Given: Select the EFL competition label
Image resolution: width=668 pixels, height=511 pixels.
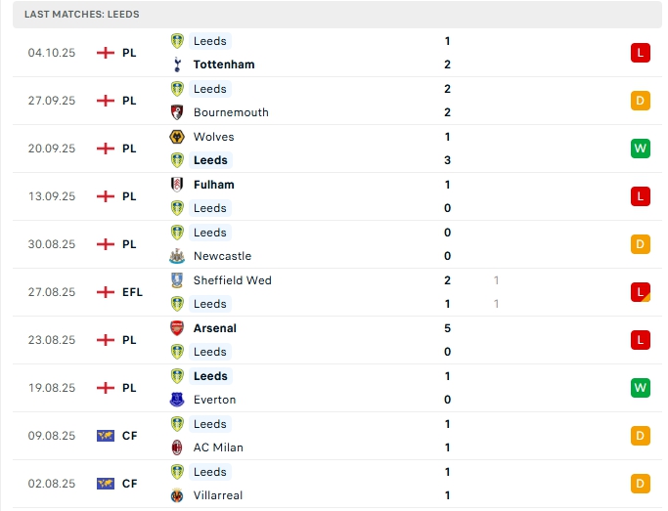Looking at the screenshot, I should 132,292.
